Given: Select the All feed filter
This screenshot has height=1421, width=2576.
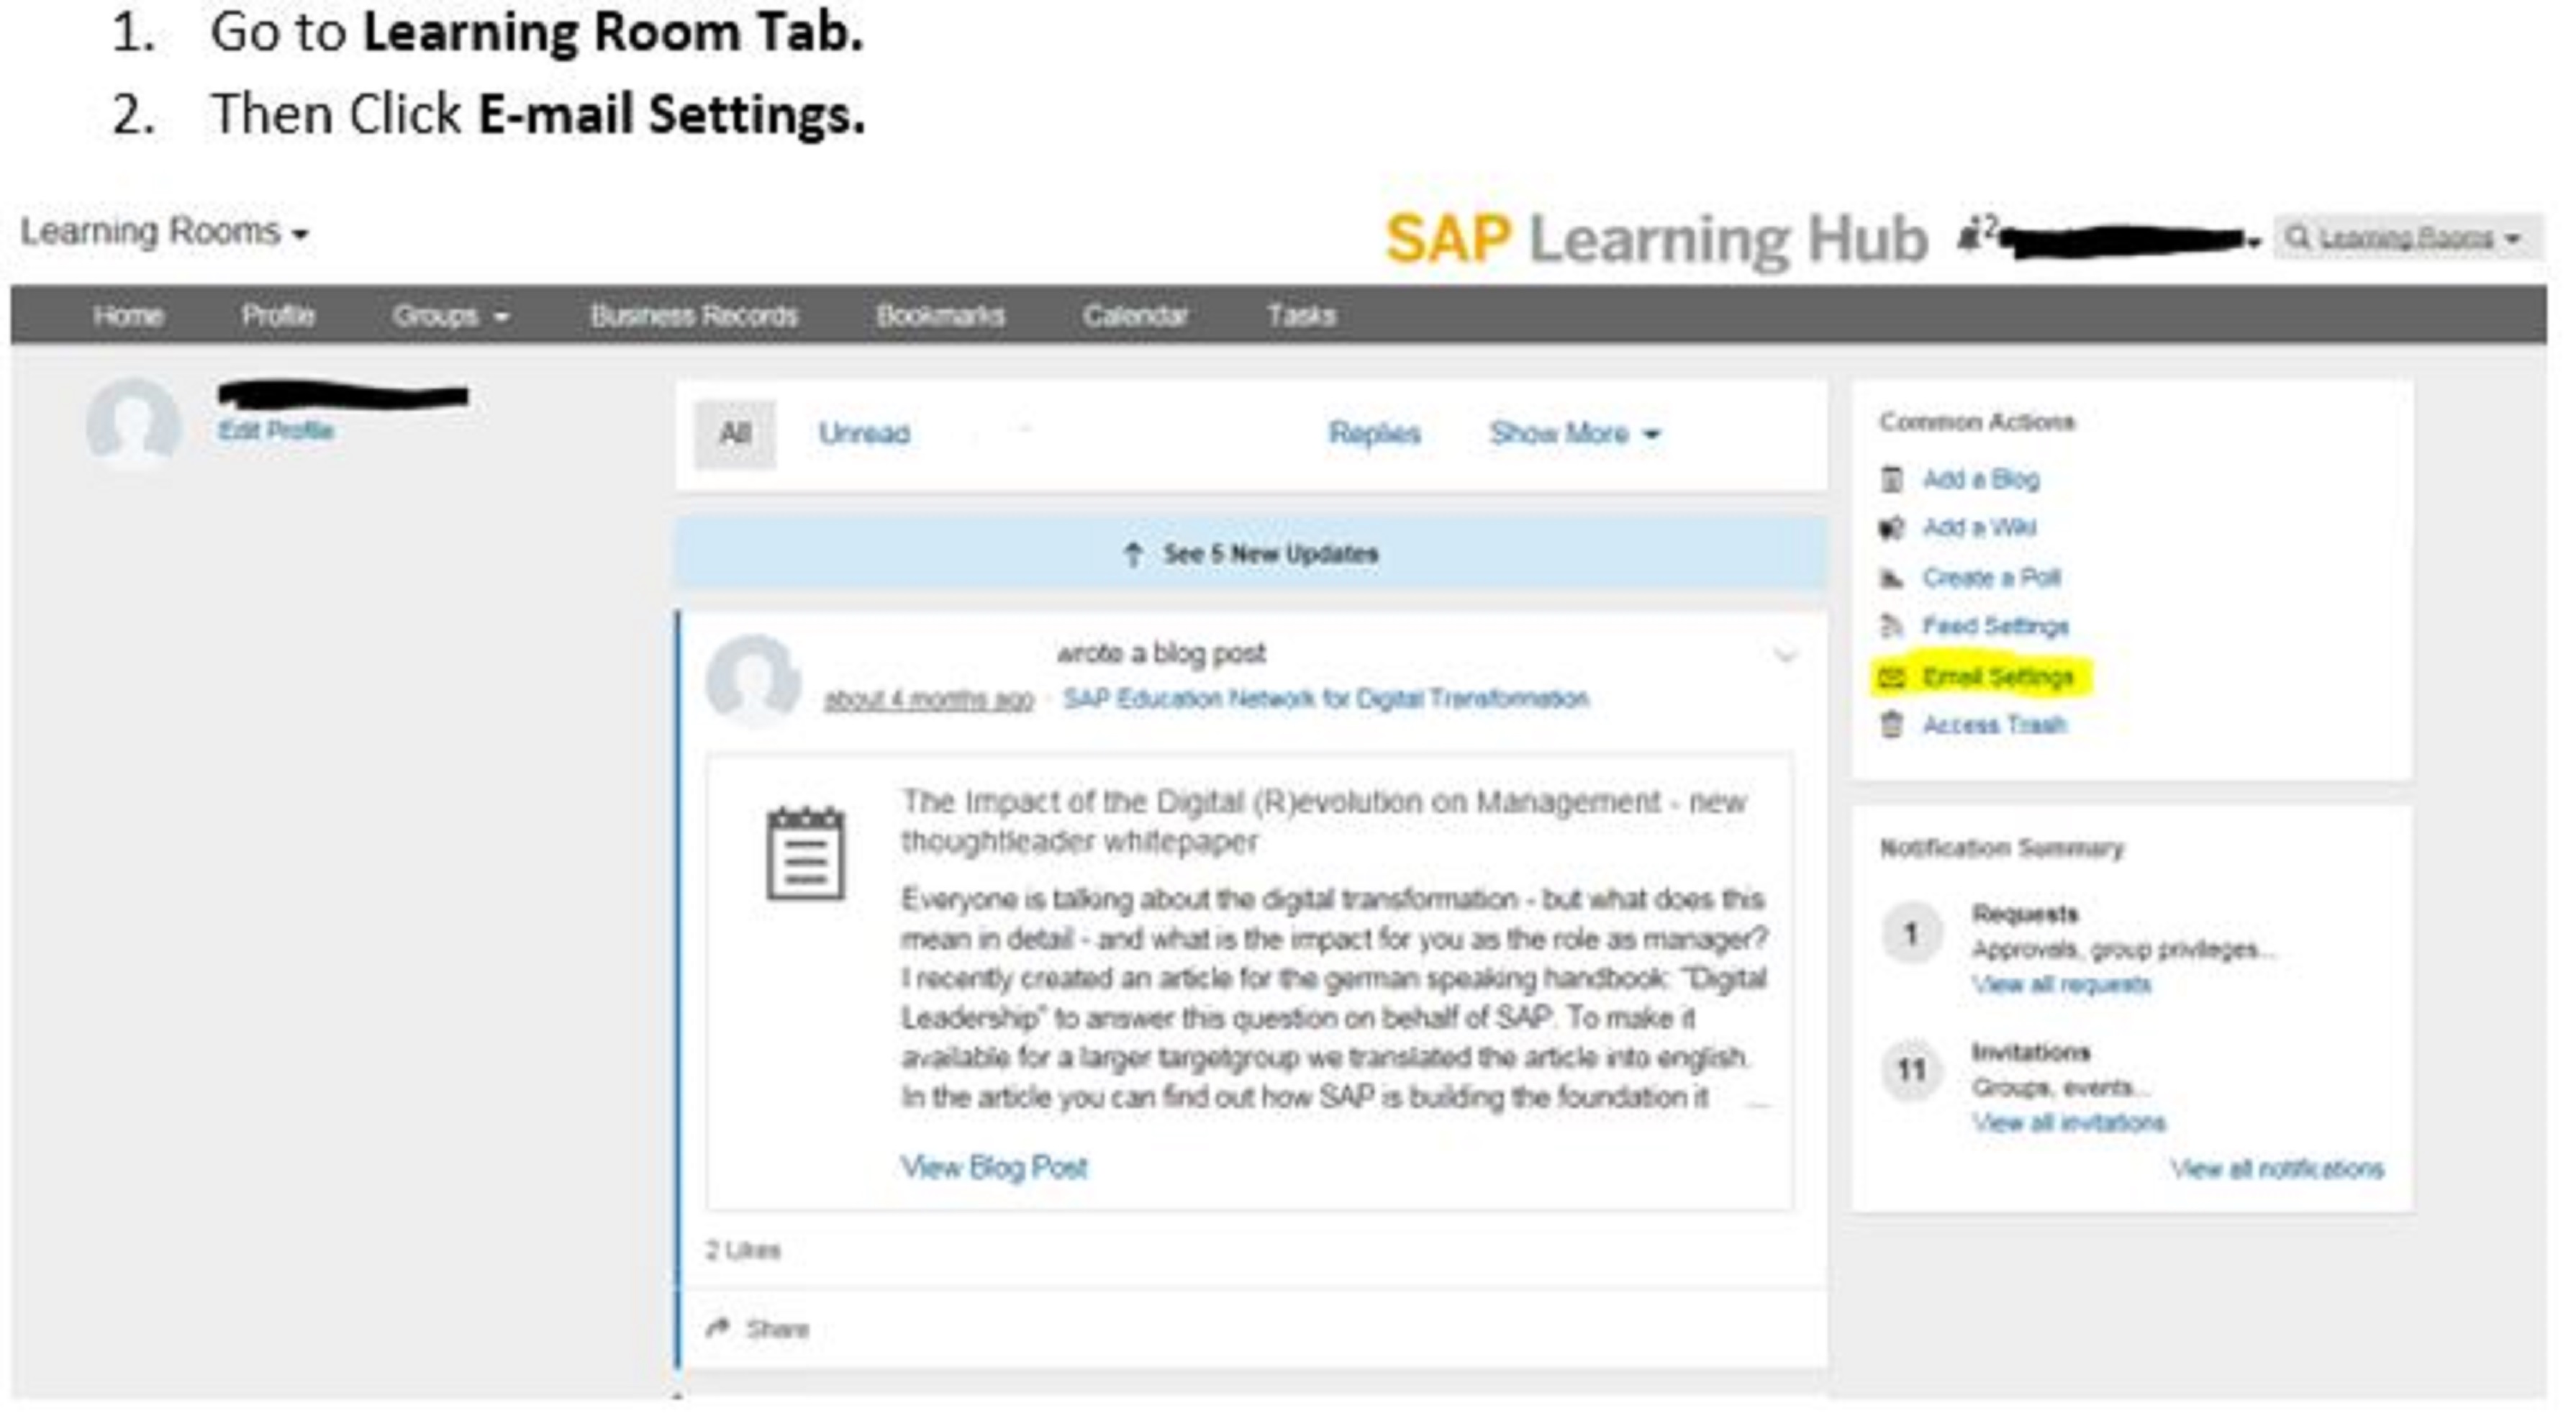Looking at the screenshot, I should click(x=735, y=434).
